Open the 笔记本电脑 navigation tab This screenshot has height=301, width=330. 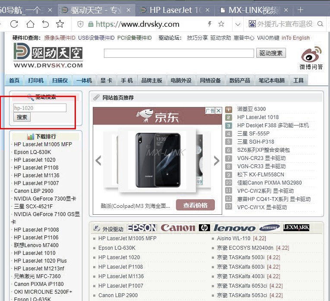(x=272, y=80)
